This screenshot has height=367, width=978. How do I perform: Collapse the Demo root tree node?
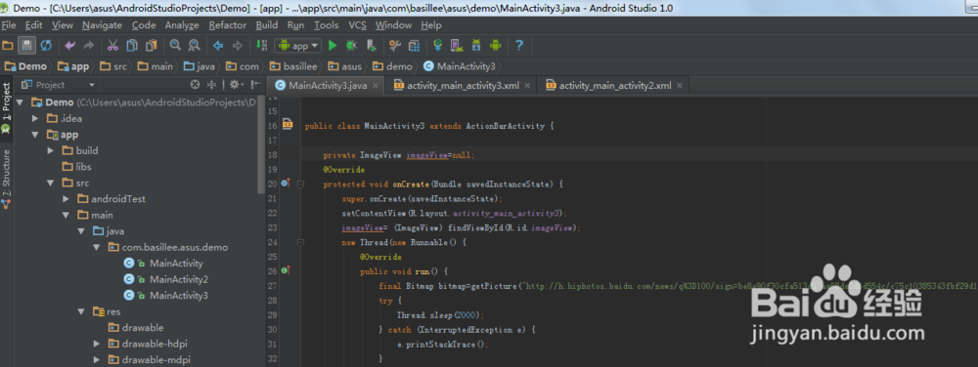pyautogui.click(x=20, y=102)
